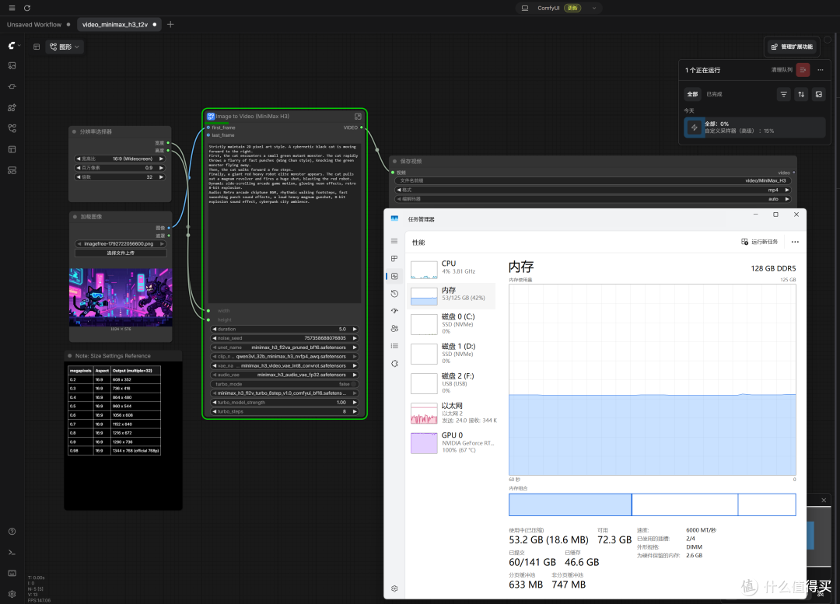Open the unet_name model dropdown
The image size is (840, 604).
coord(285,347)
